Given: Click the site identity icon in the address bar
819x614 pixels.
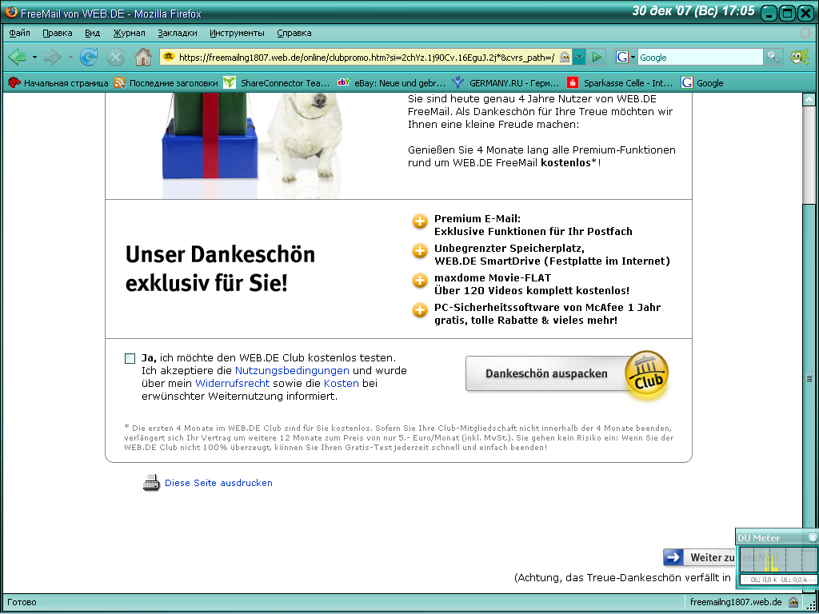Looking at the screenshot, I should coord(168,57).
